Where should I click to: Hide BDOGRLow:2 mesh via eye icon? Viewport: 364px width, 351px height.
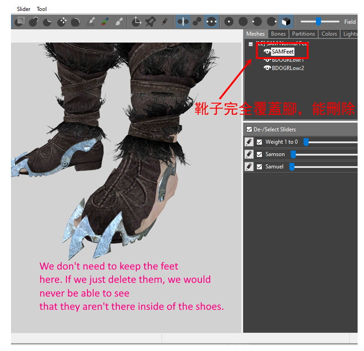267,68
